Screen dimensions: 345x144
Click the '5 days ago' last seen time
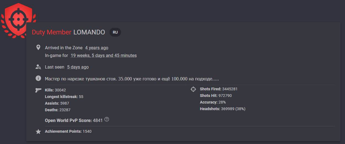tap(78, 67)
